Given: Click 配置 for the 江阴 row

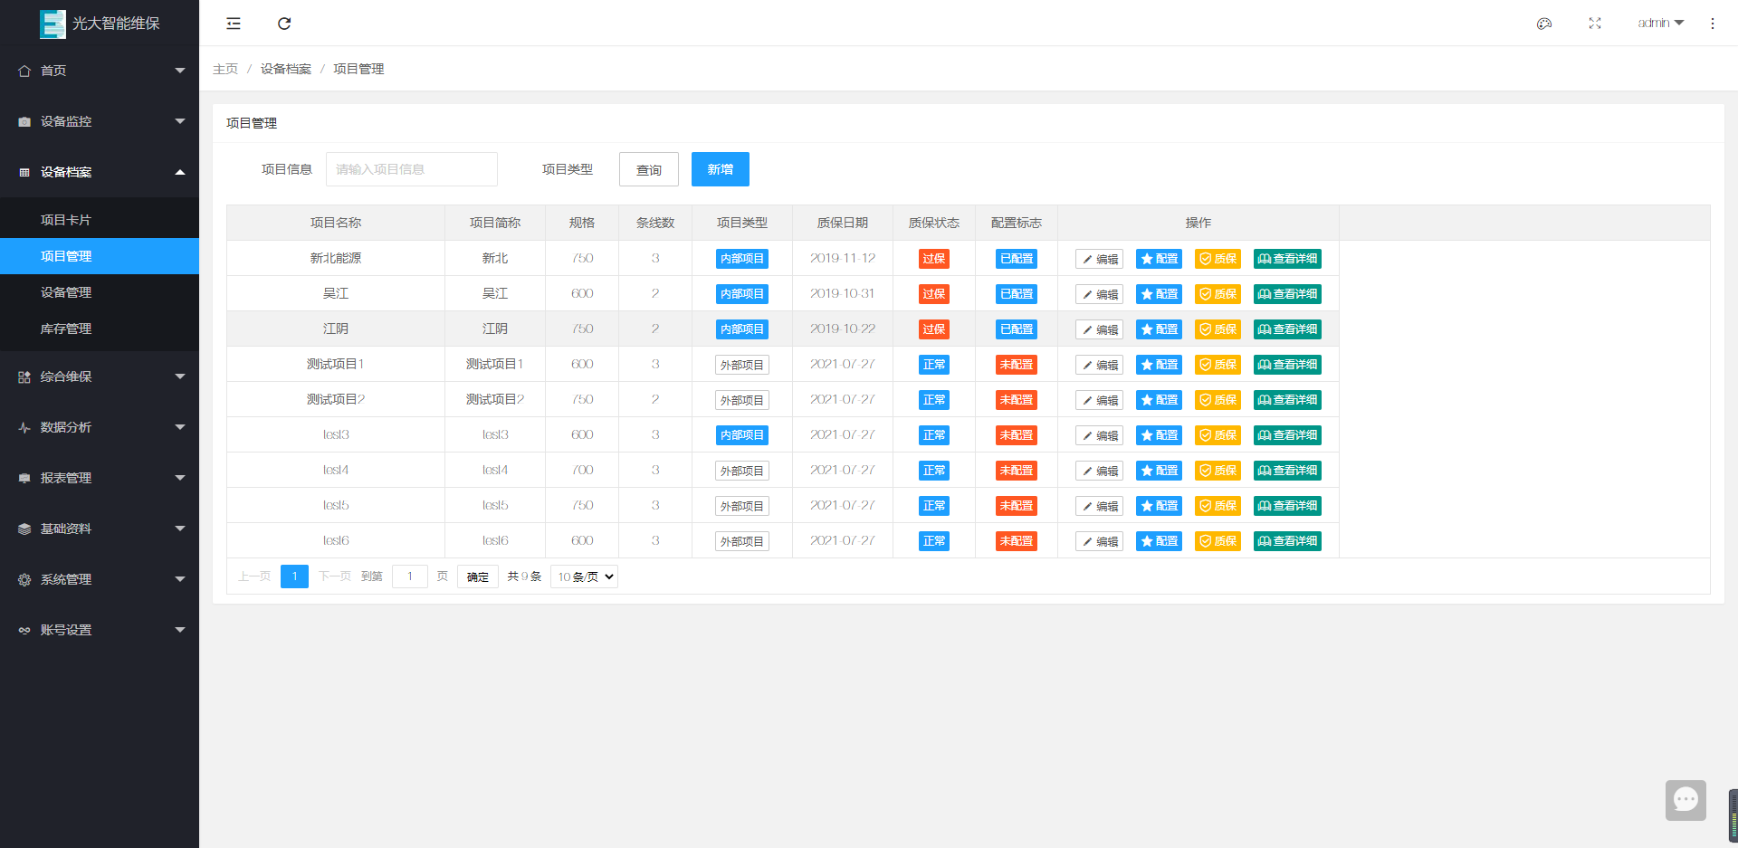Looking at the screenshot, I should pos(1159,329).
